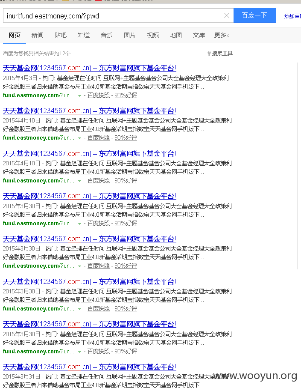Open the 文库 tab
301x388 pixels.
[x=199, y=35]
